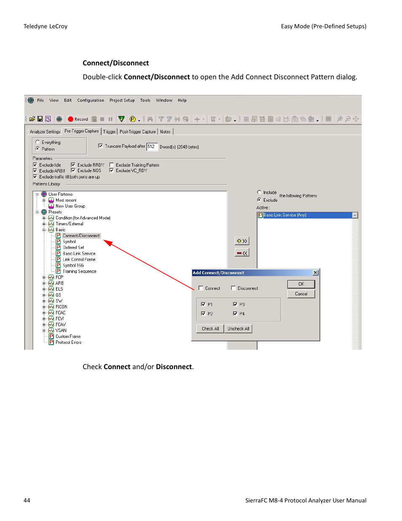
Task: Check the Disconnect checkbox in the dialog
Action: click(233, 288)
